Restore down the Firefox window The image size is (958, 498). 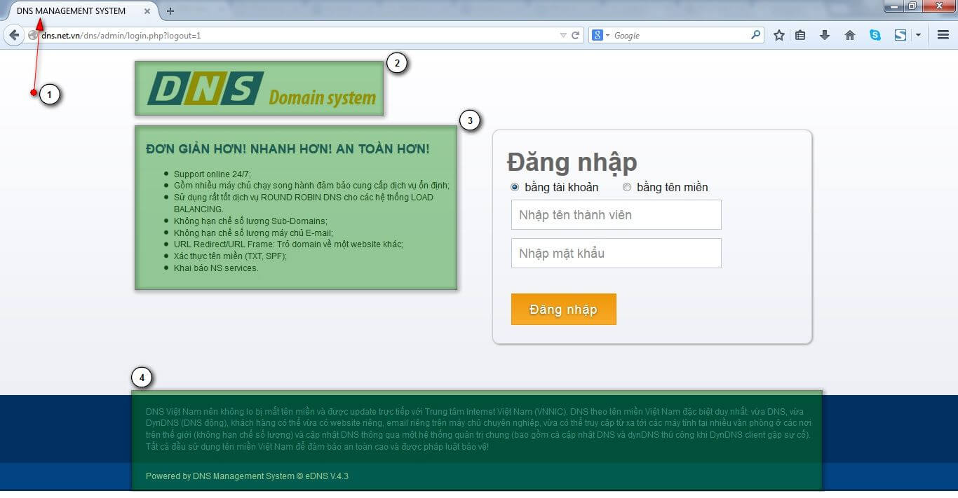[x=912, y=6]
